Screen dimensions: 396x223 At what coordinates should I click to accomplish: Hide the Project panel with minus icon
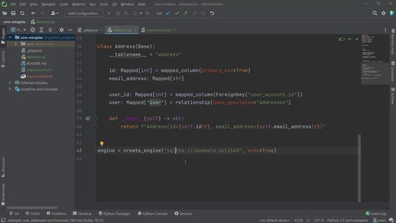(70, 30)
